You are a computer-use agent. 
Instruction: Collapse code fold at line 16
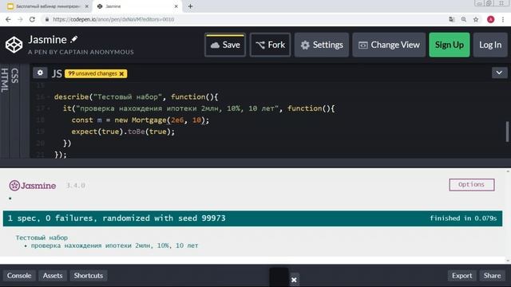coord(49,97)
